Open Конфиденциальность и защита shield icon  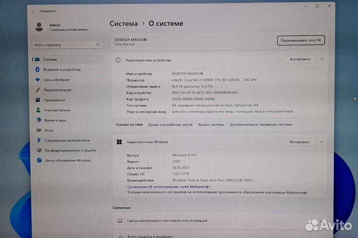click(39, 150)
